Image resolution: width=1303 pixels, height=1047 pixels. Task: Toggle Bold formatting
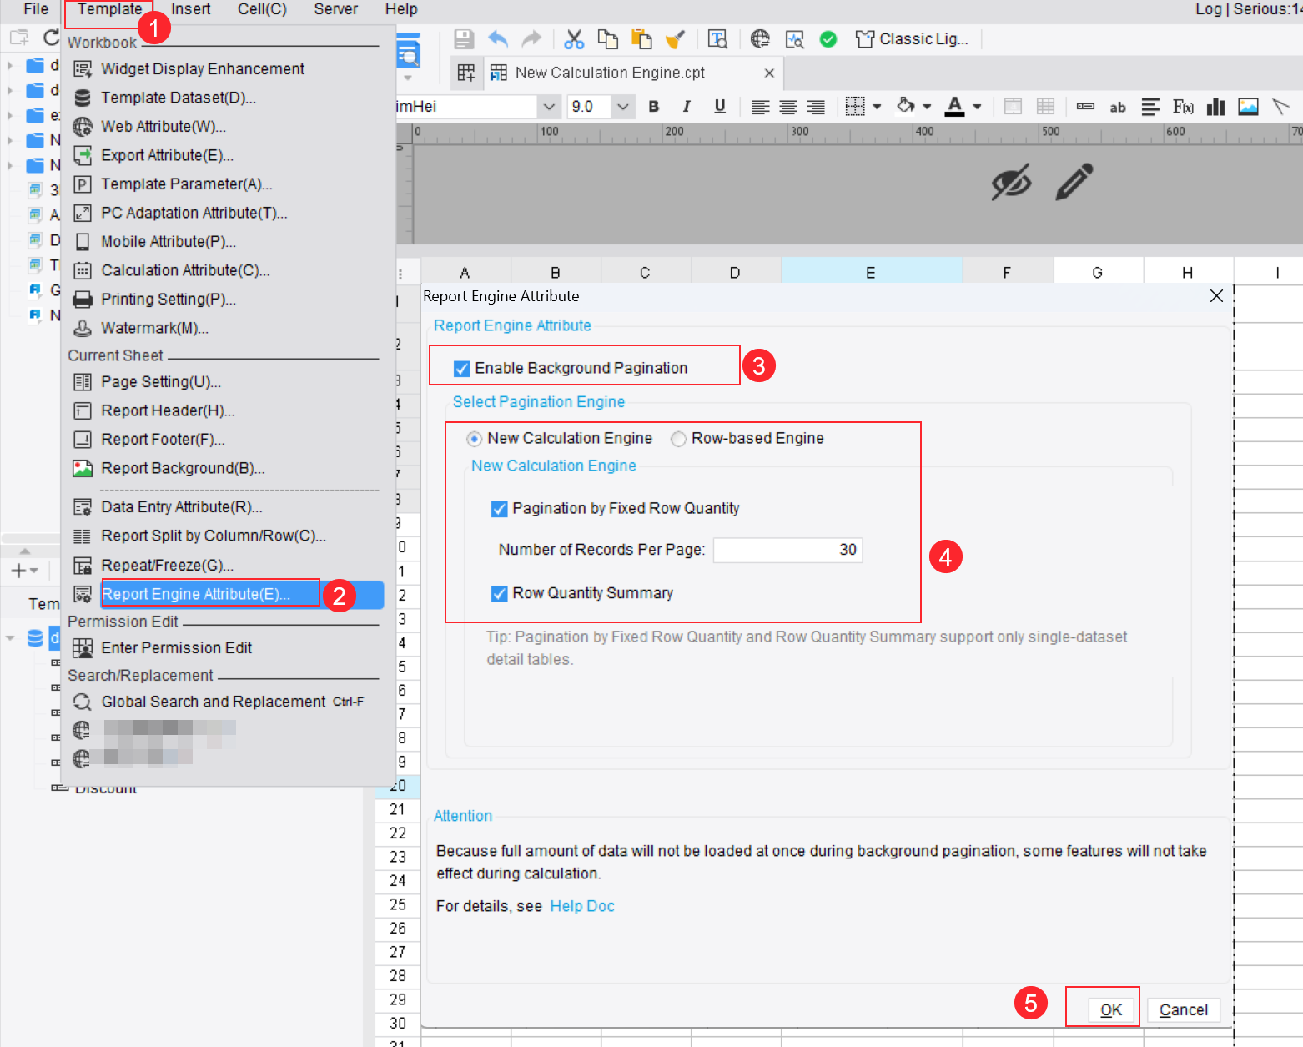654,107
